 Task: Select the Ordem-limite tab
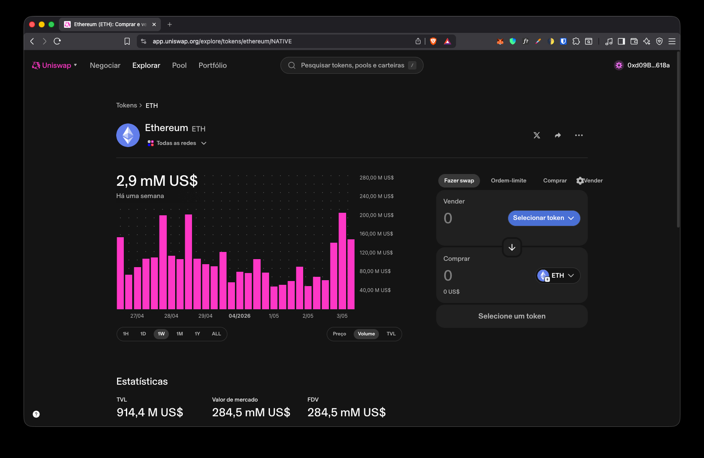(x=509, y=181)
